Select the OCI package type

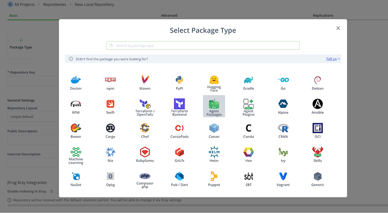pos(318,131)
